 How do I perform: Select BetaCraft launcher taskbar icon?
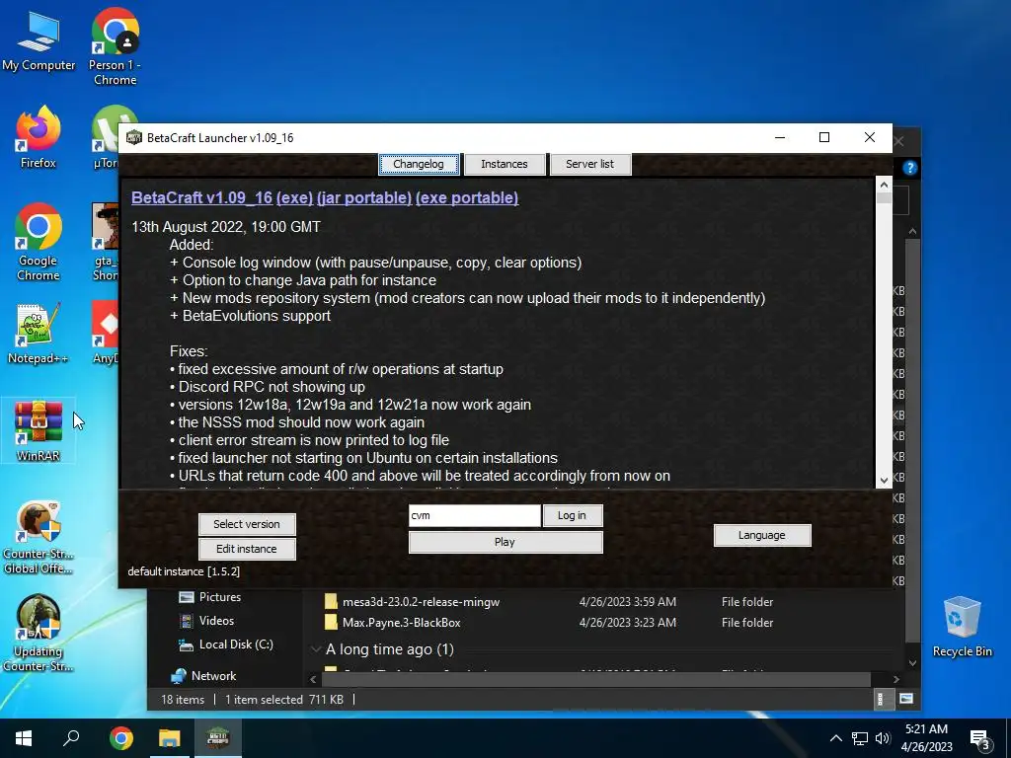pyautogui.click(x=218, y=738)
